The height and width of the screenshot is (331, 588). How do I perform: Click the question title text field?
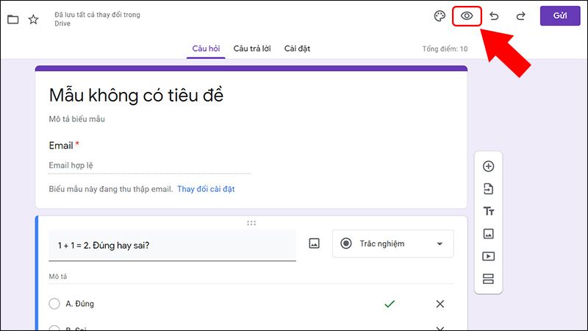click(172, 245)
